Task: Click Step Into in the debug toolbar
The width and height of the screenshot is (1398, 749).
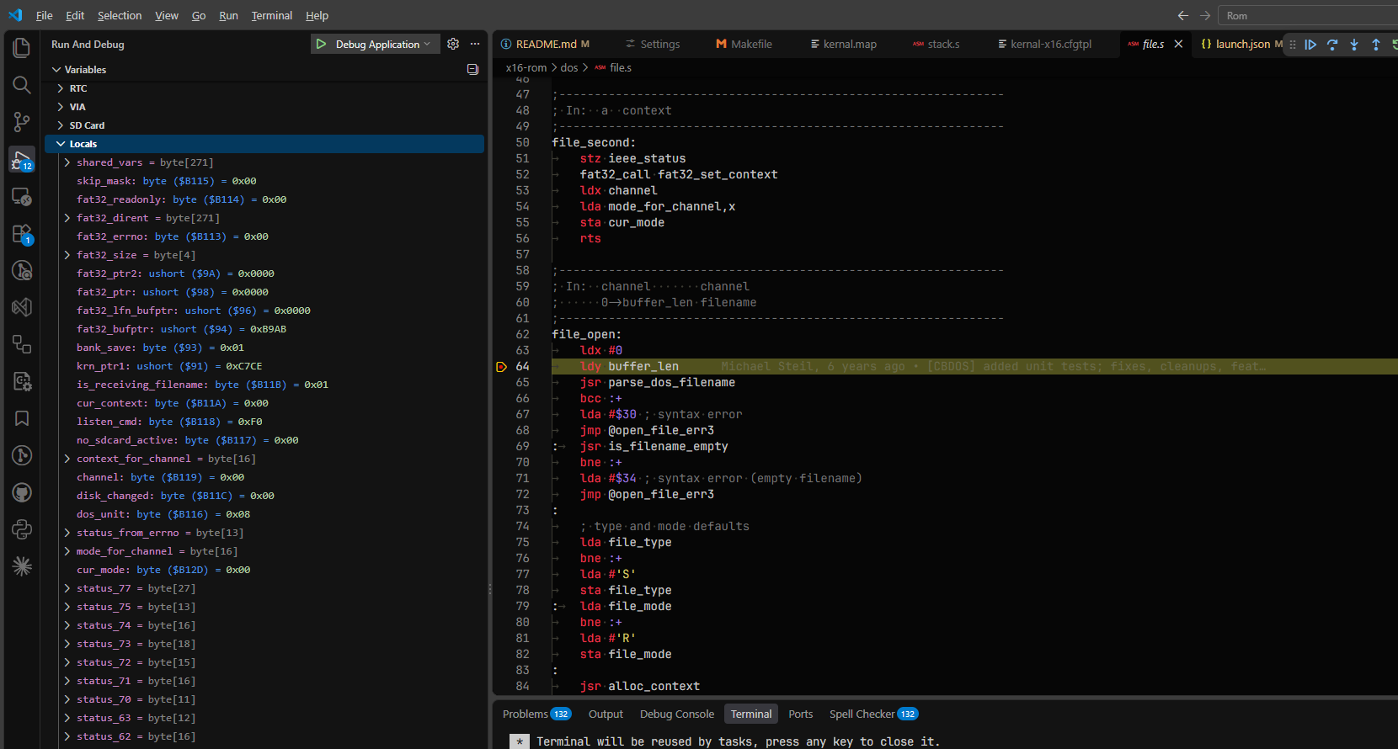Action: coord(1354,45)
